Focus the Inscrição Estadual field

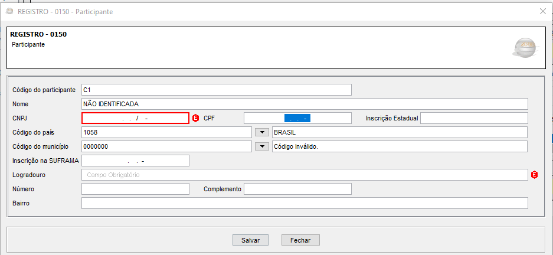474,118
